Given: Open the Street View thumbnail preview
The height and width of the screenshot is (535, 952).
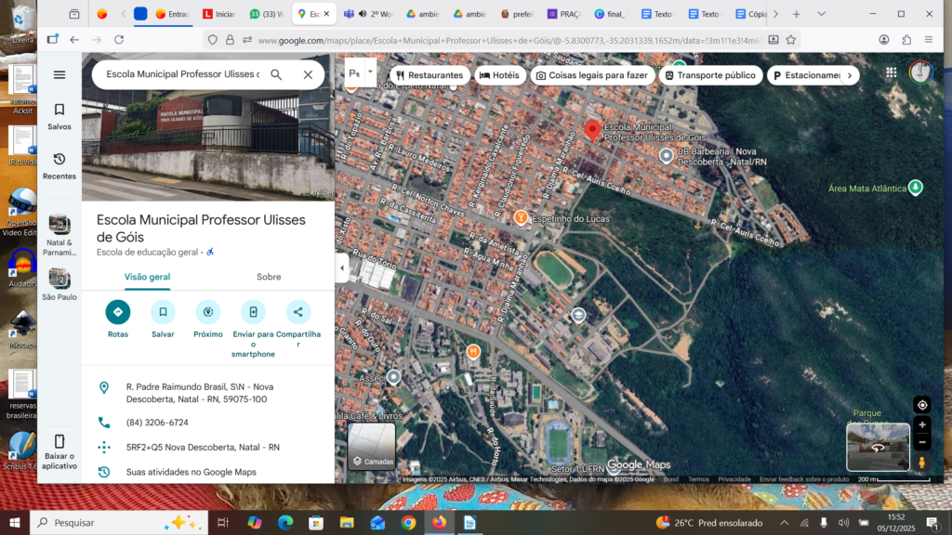Looking at the screenshot, I should 878,447.
